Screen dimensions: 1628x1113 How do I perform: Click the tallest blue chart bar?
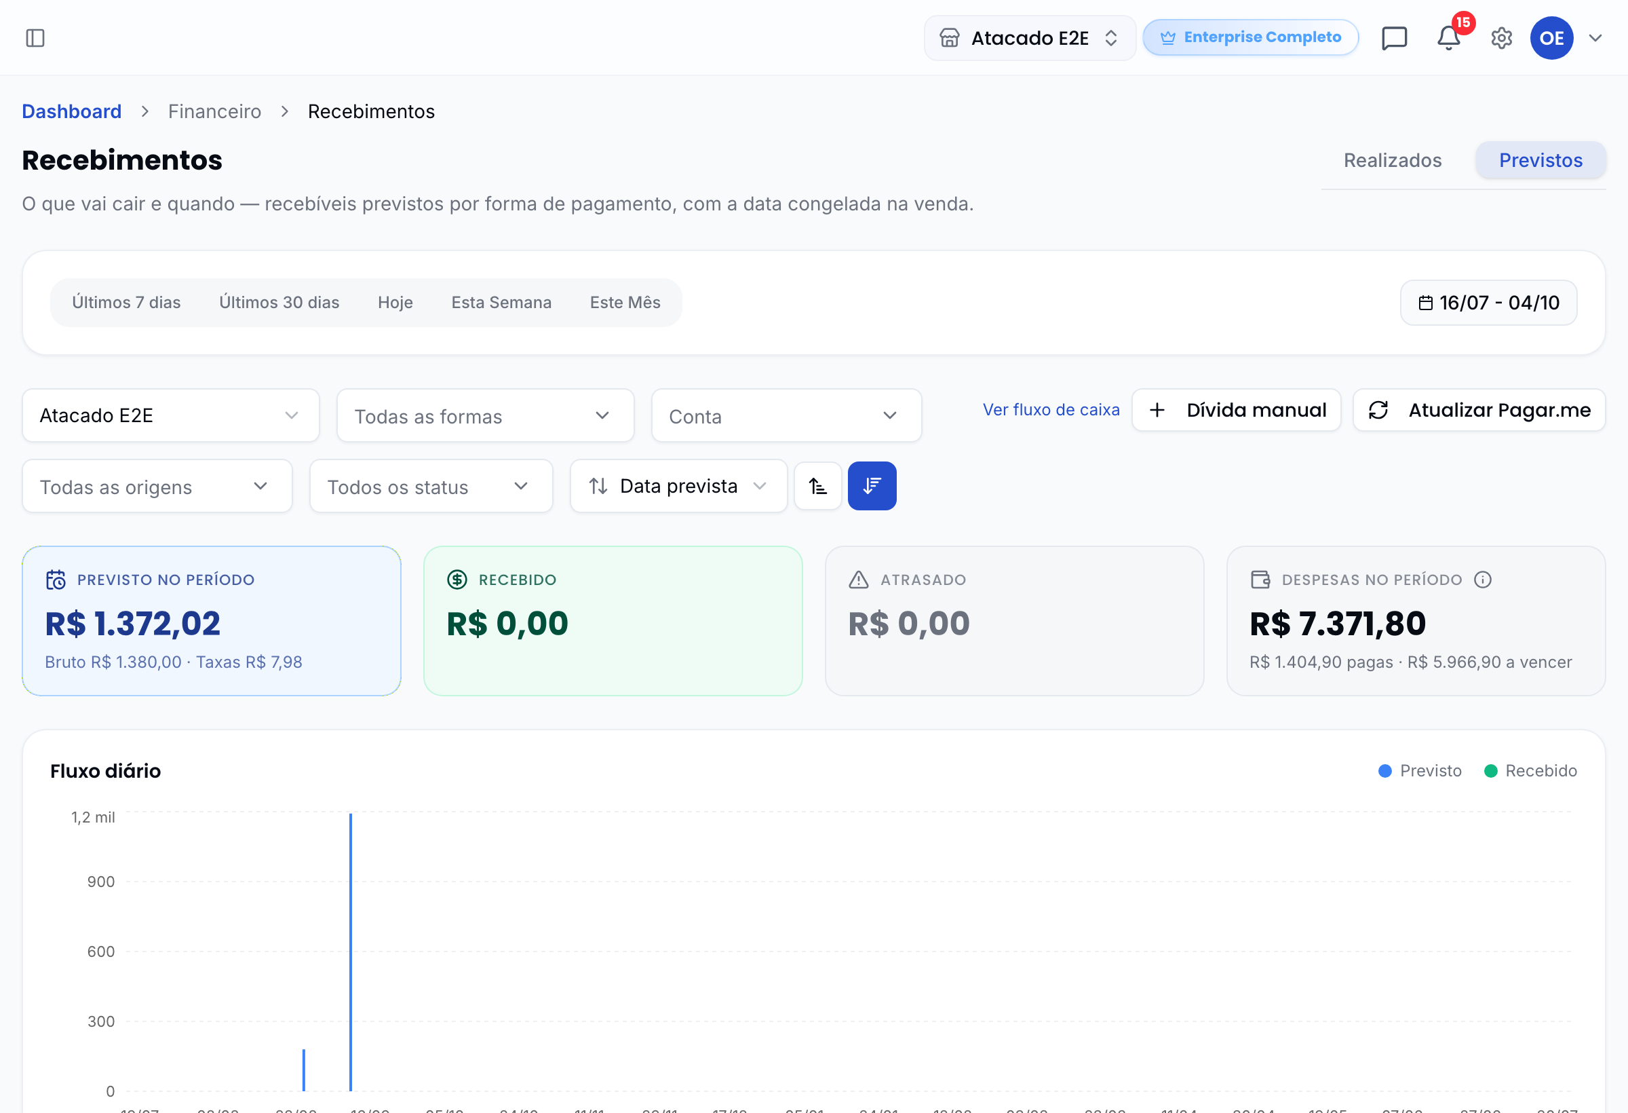click(350, 951)
